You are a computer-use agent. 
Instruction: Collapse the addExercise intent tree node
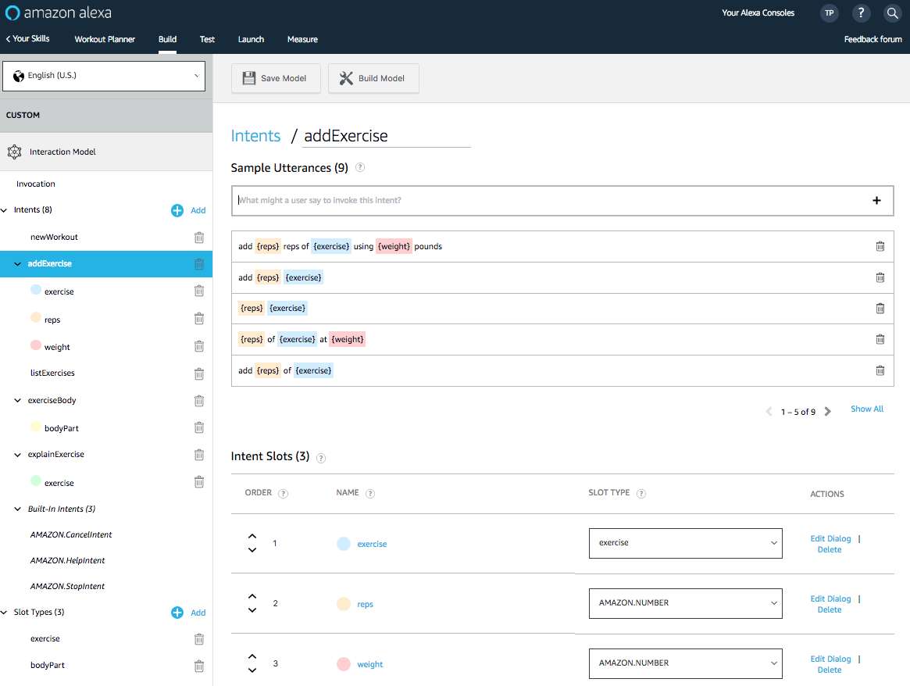(18, 264)
